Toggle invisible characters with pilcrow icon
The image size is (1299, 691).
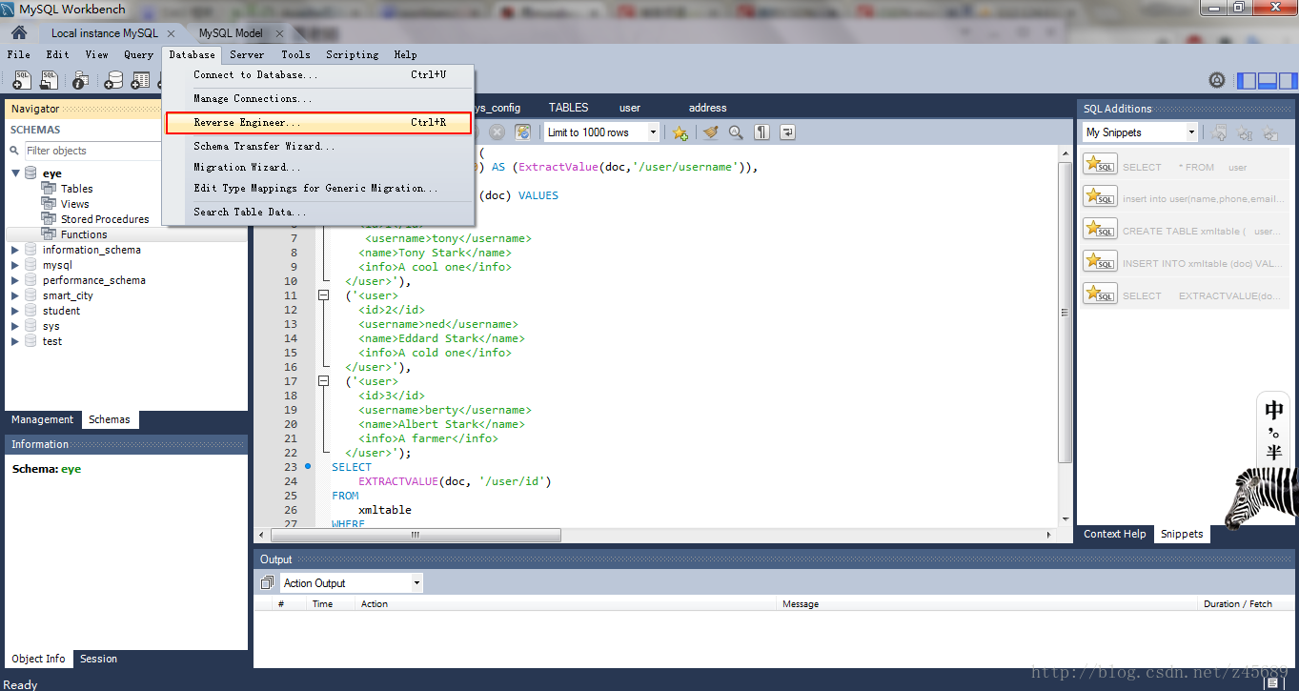click(x=762, y=132)
